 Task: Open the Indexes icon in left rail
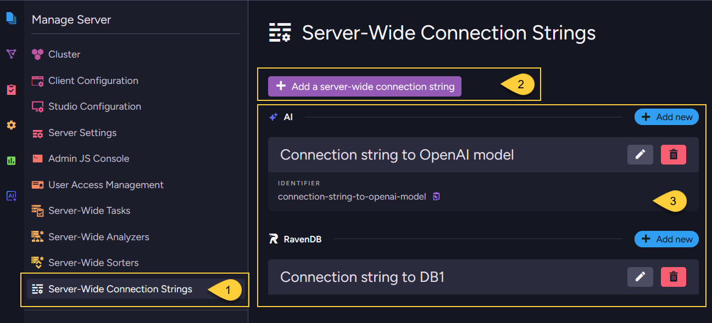(11, 54)
